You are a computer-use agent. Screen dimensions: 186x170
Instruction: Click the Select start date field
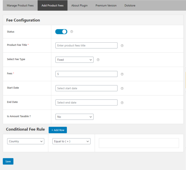click(x=86, y=88)
